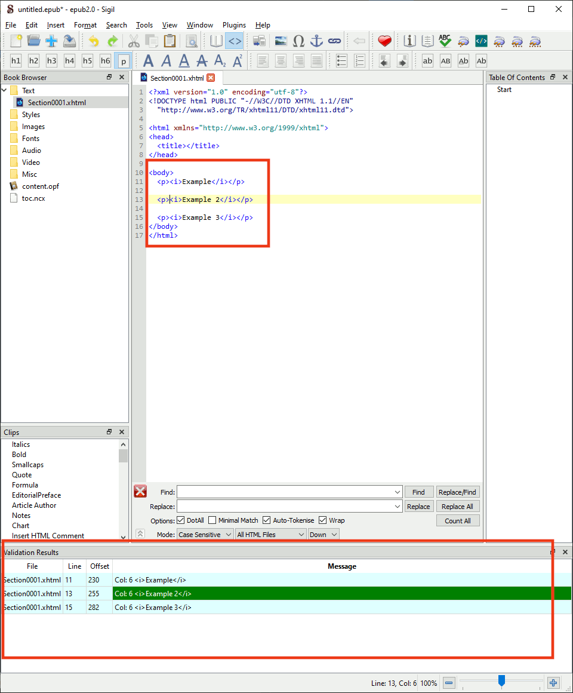Click the Replace All button
The width and height of the screenshot is (573, 693).
tap(457, 507)
